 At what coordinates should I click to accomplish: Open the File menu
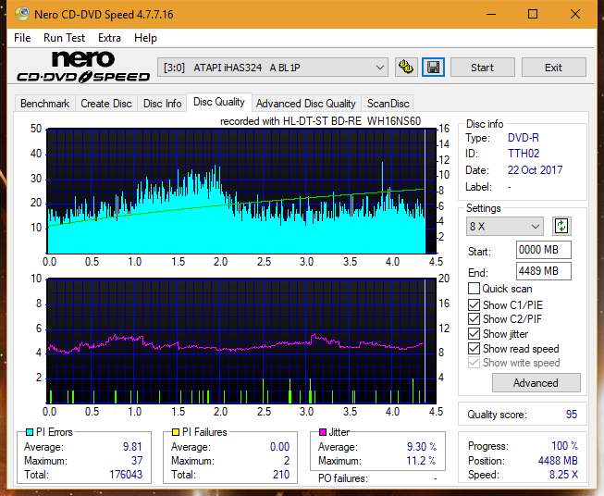tap(22, 38)
